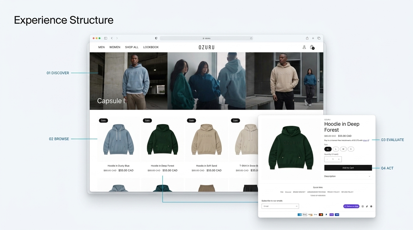Open the Privacy Policy footer link
Image resolution: width=413 pixels, height=230 pixels.
coord(333,192)
